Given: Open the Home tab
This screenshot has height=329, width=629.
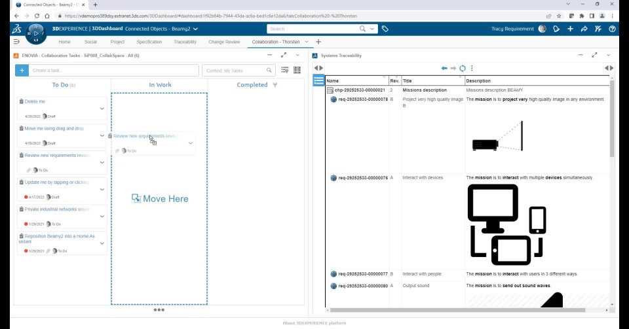Looking at the screenshot, I should pyautogui.click(x=64, y=42).
